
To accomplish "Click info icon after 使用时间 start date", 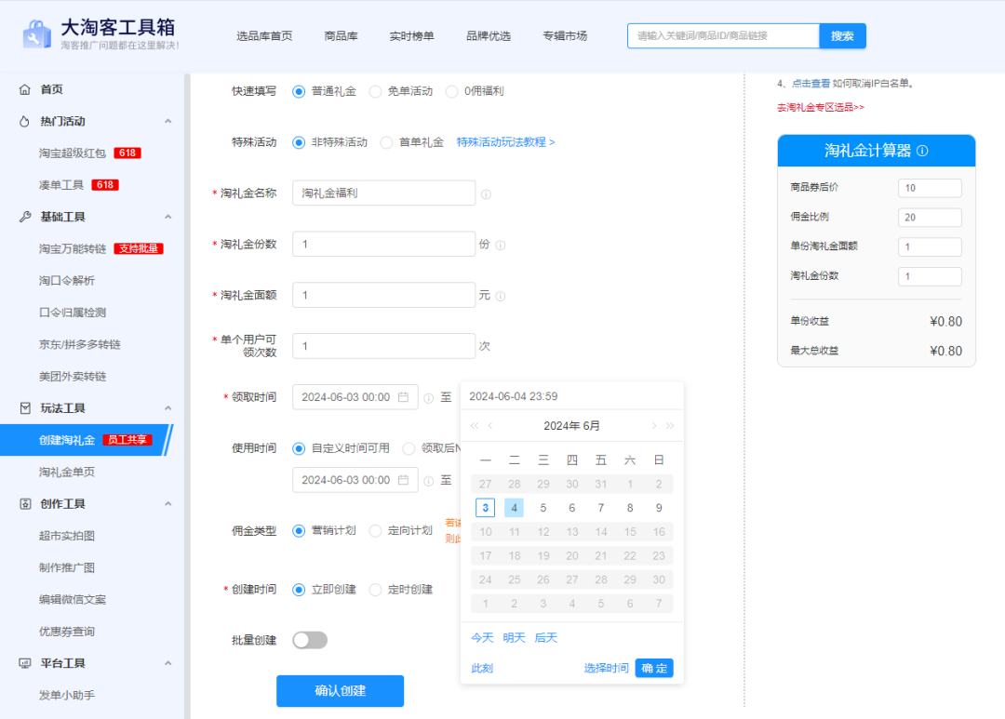I will (x=429, y=481).
